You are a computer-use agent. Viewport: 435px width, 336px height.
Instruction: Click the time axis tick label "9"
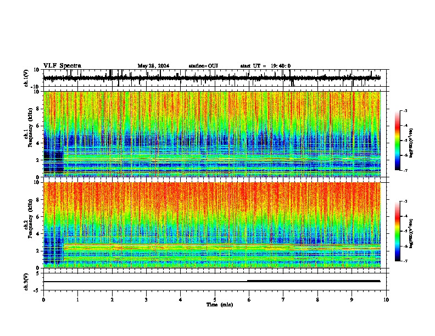[352, 300]
